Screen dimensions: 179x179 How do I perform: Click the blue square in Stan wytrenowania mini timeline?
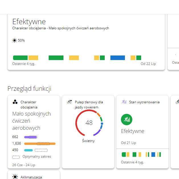tap(153, 155)
